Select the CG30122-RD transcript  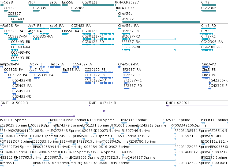coord(98,44)
